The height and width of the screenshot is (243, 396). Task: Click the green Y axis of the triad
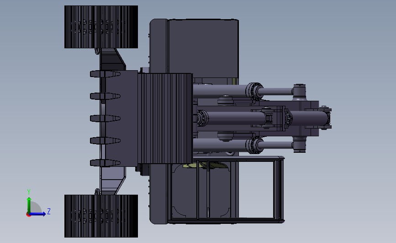(x=29, y=205)
